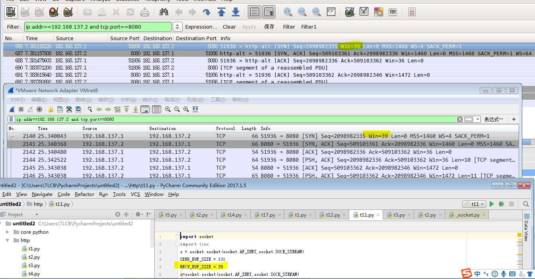Click the 保存 filter button

[269, 27]
